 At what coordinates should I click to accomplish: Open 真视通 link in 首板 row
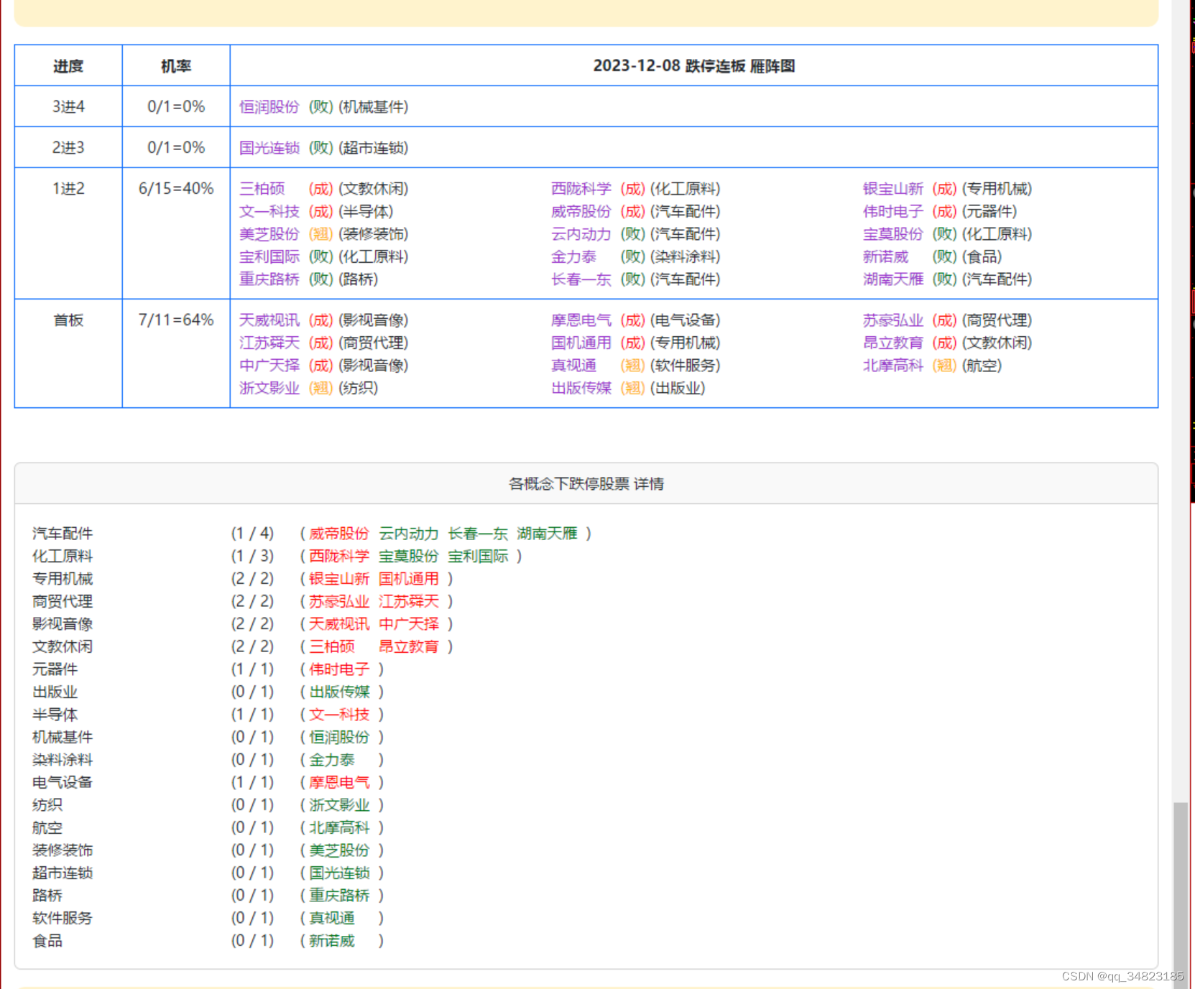click(574, 366)
